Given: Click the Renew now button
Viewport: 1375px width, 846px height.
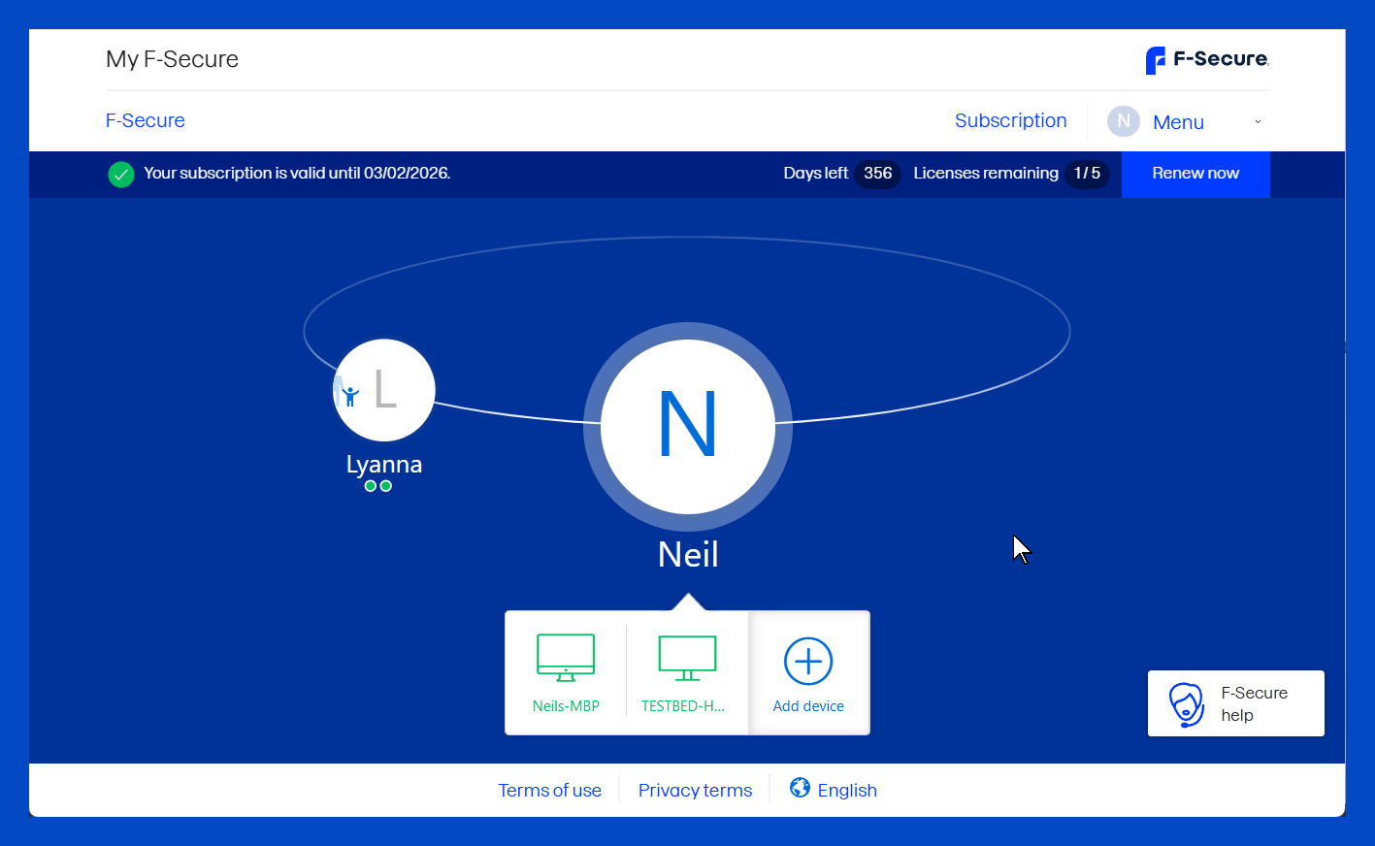Looking at the screenshot, I should 1195,174.
